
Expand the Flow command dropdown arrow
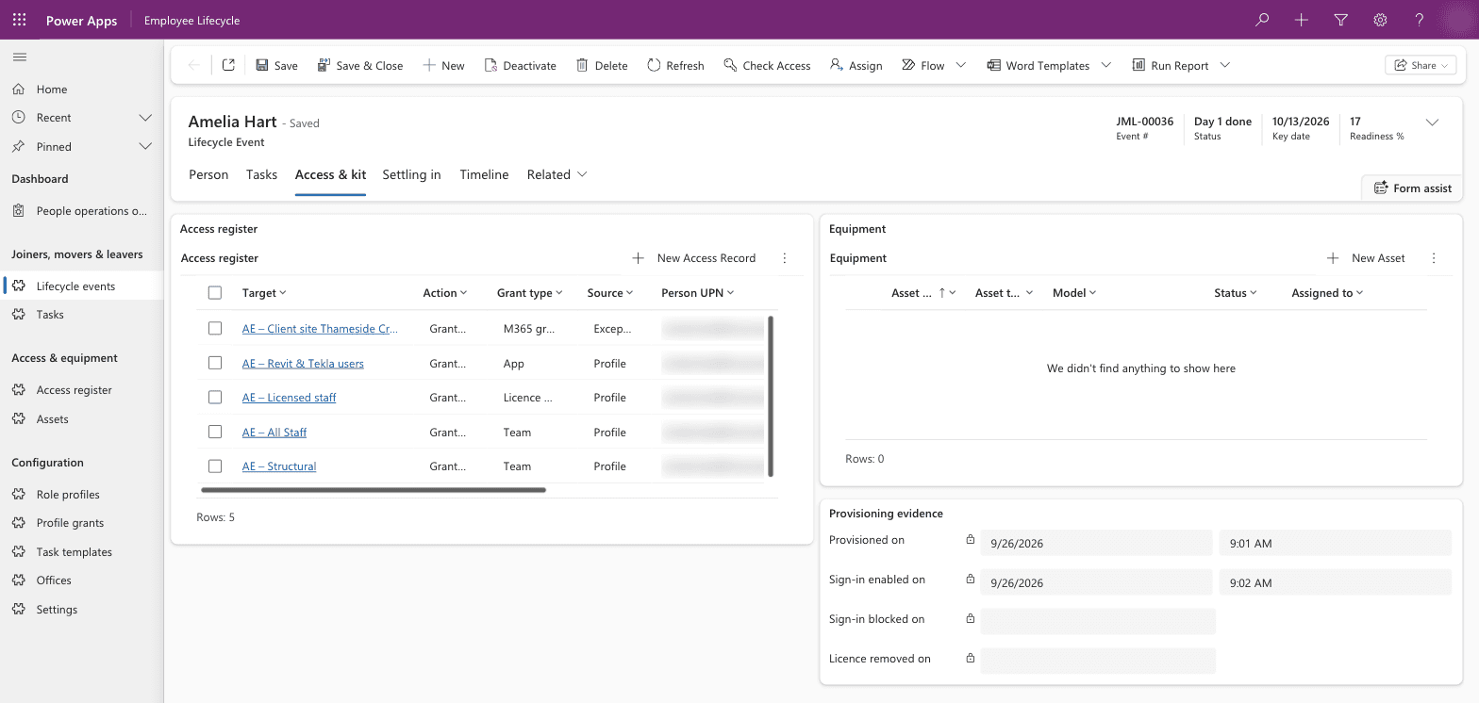pyautogui.click(x=961, y=65)
